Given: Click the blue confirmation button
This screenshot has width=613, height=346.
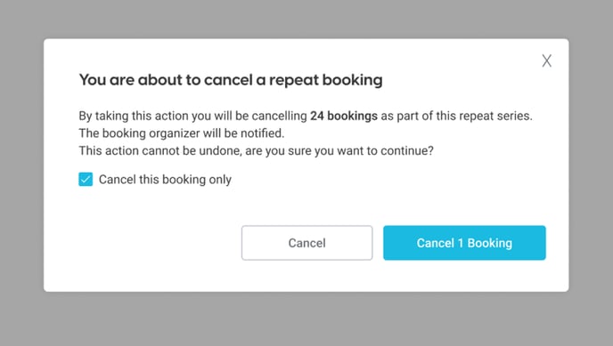Looking at the screenshot, I should tap(464, 243).
